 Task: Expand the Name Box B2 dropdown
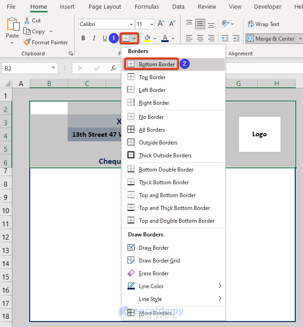click(53, 68)
